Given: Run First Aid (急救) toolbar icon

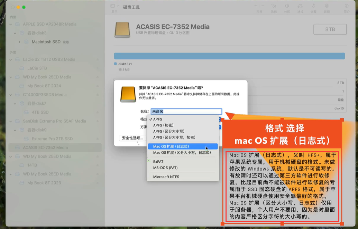Looking at the screenshot, I should (x=274, y=6).
